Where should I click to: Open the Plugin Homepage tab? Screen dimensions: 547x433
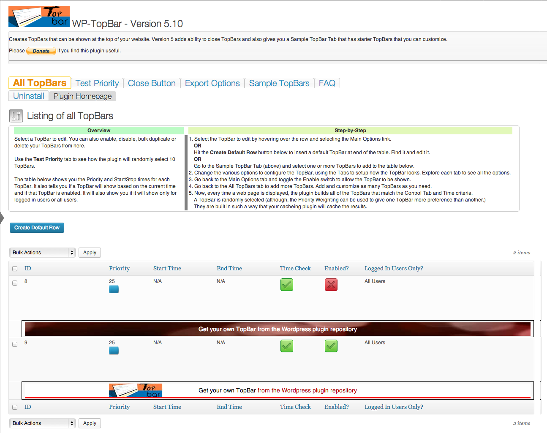[83, 96]
